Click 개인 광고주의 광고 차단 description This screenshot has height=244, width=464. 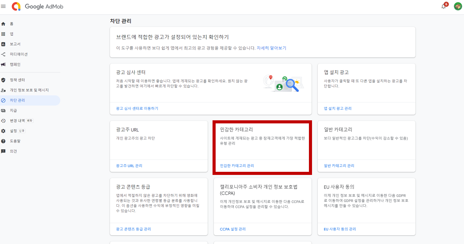[135, 138]
